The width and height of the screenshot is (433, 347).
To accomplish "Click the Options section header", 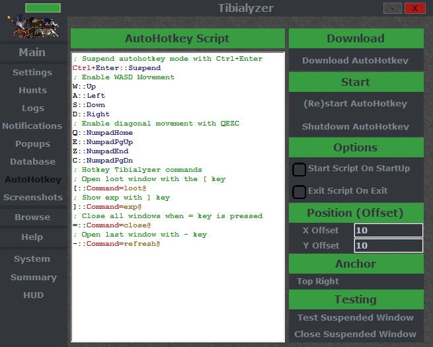I will [x=356, y=147].
